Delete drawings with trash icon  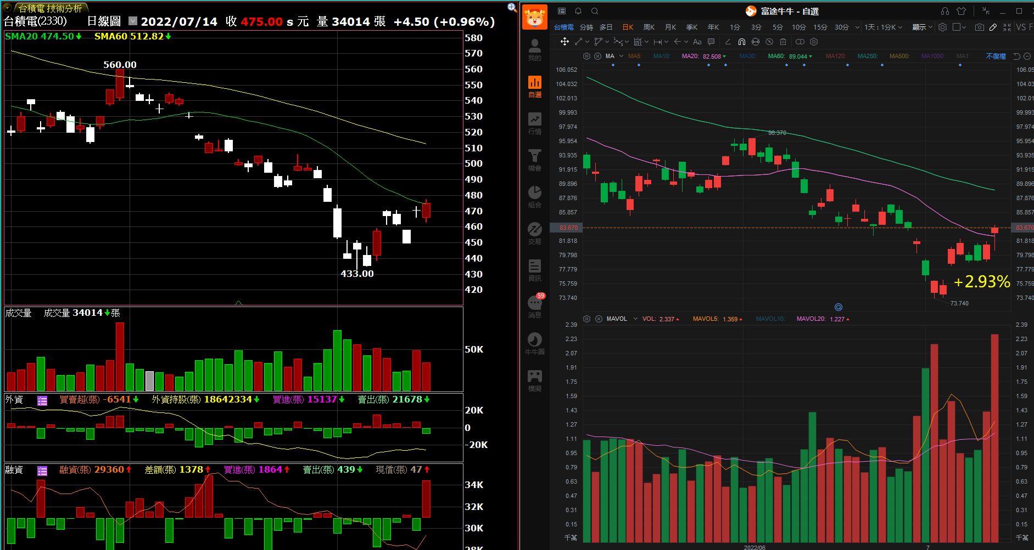pos(783,42)
